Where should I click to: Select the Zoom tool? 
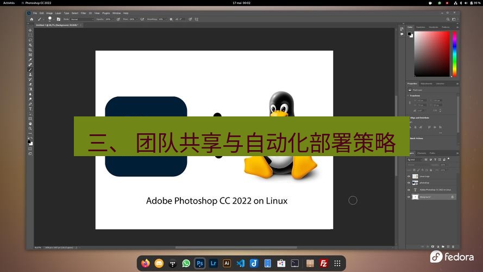pos(30,128)
